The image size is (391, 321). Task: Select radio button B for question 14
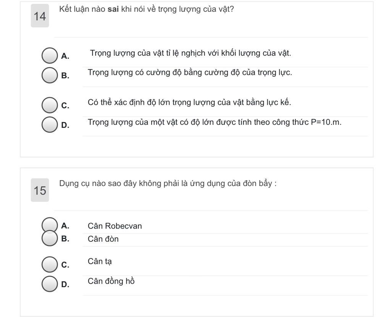[50, 75]
